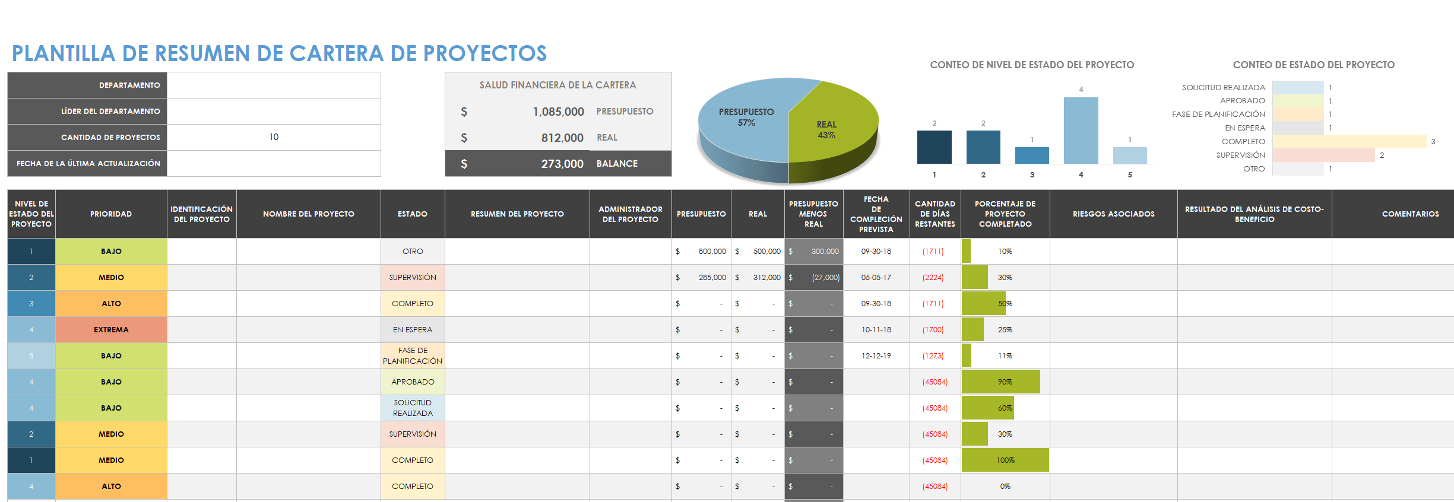
Task: Click the SALUD FINANCIERA DE LA CARTERA heading
Action: click(x=558, y=85)
